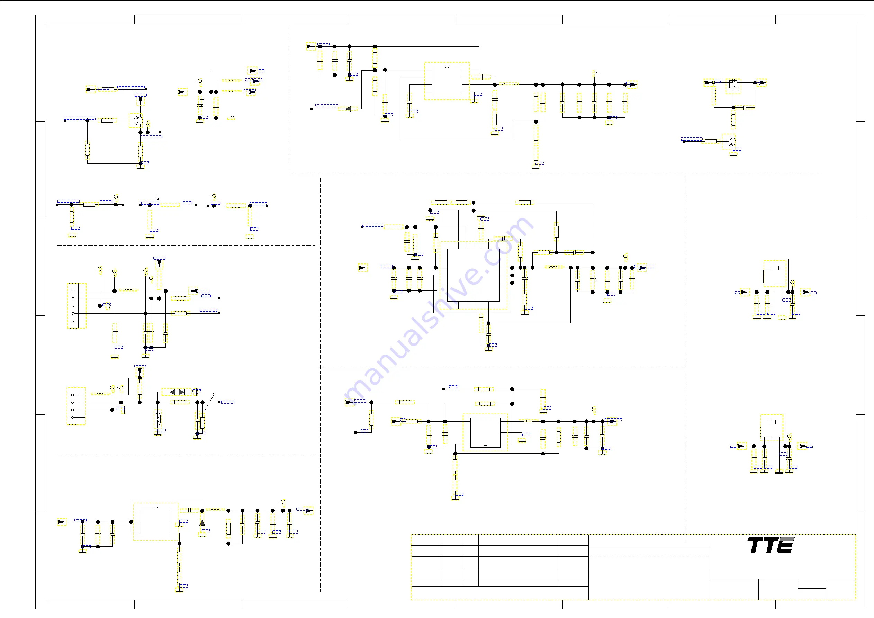The width and height of the screenshot is (874, 618).
Task: Select the lower three-terminal regulator on the right
Action: click(772, 428)
